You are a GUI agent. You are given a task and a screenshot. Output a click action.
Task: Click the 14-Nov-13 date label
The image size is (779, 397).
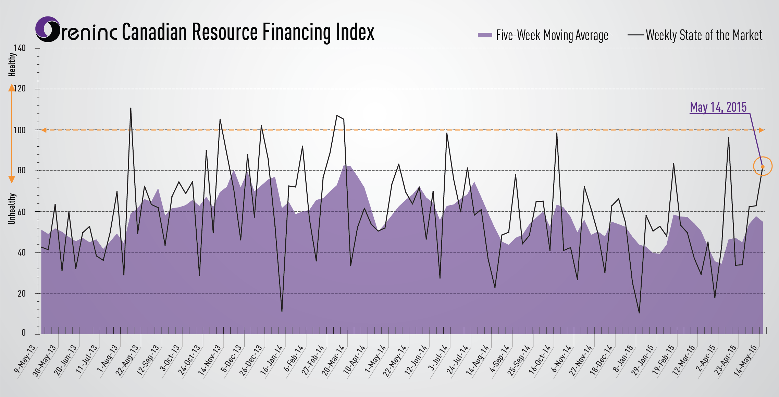[209, 361]
